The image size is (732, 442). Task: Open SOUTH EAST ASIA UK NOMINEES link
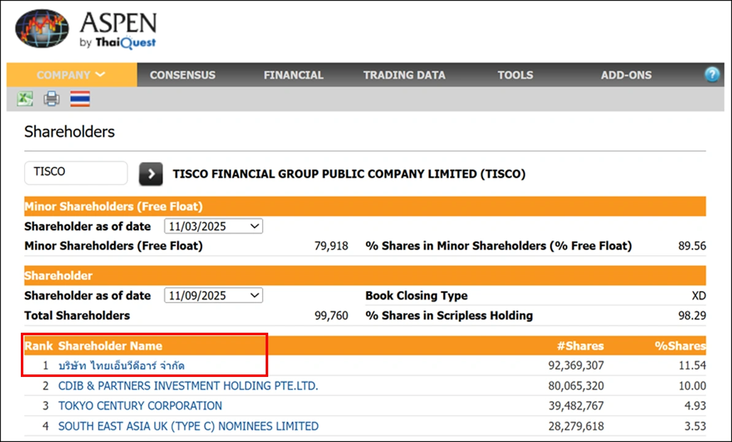pos(188,426)
